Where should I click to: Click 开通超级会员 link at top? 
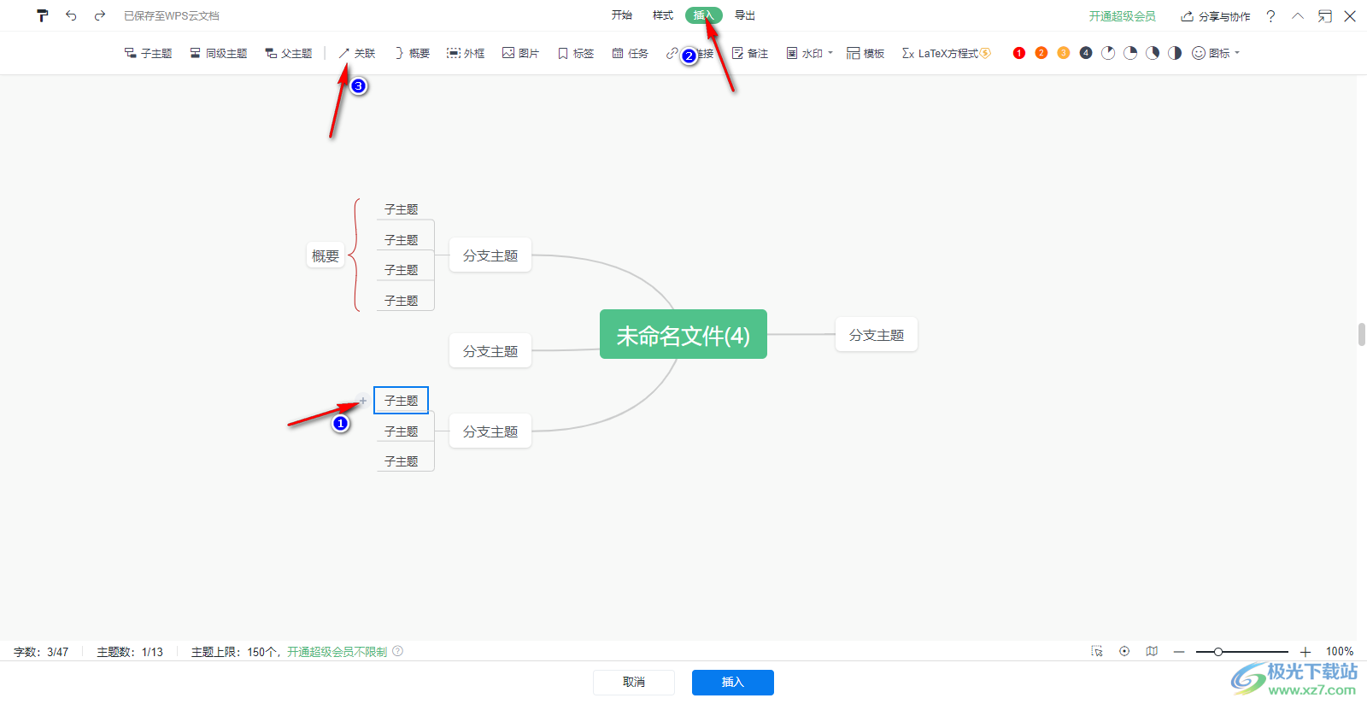[1122, 16]
